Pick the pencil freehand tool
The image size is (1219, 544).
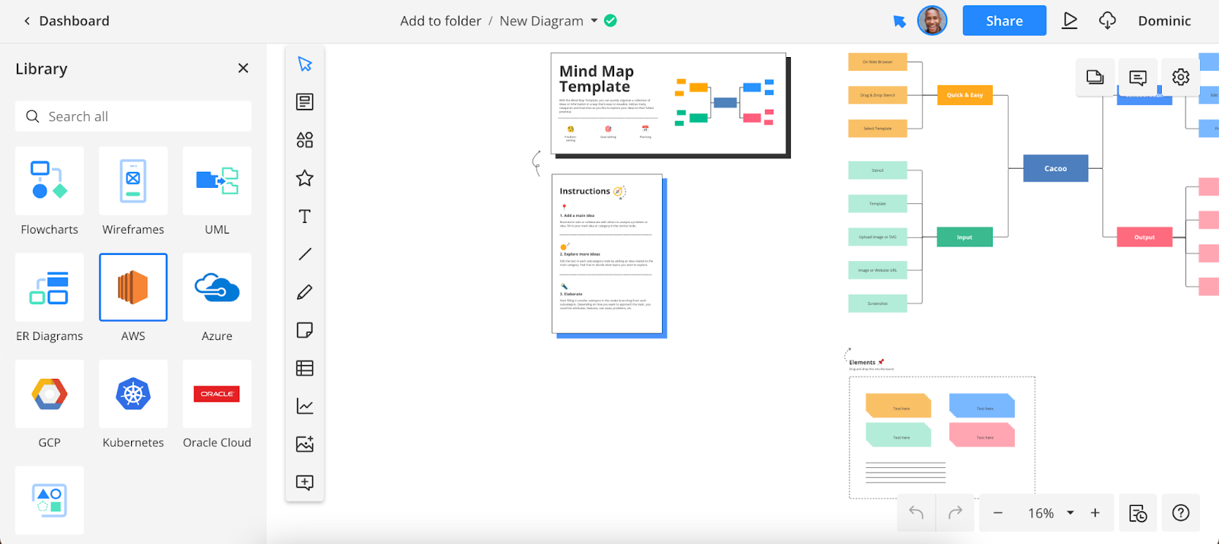[305, 292]
